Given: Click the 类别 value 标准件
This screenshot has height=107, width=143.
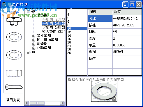Looking at the screenshot, I should [x=118, y=52].
